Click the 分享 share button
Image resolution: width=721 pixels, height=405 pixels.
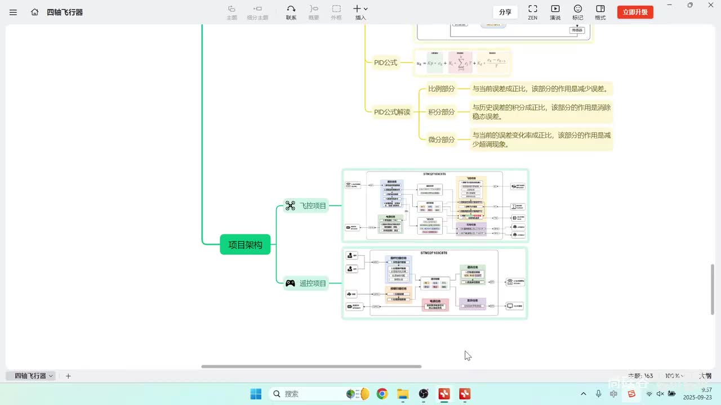click(x=505, y=12)
